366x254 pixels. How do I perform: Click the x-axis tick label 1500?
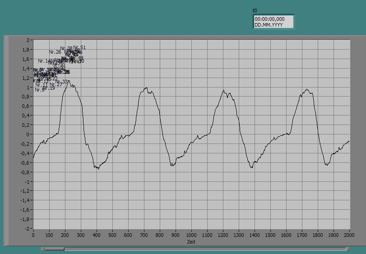[x=270, y=235]
